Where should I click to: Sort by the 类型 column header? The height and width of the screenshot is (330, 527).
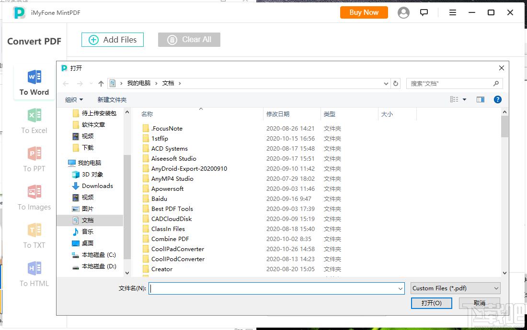point(330,114)
